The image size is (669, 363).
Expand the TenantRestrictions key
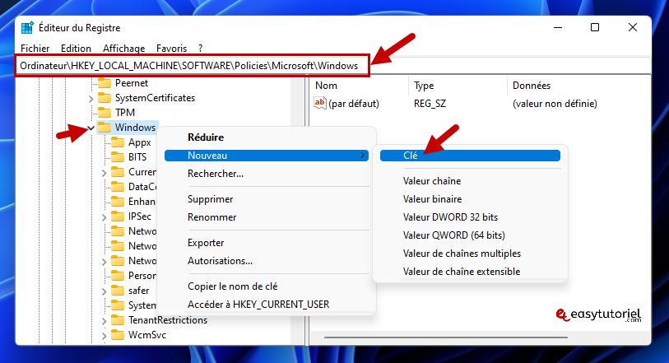pyautogui.click(x=105, y=321)
